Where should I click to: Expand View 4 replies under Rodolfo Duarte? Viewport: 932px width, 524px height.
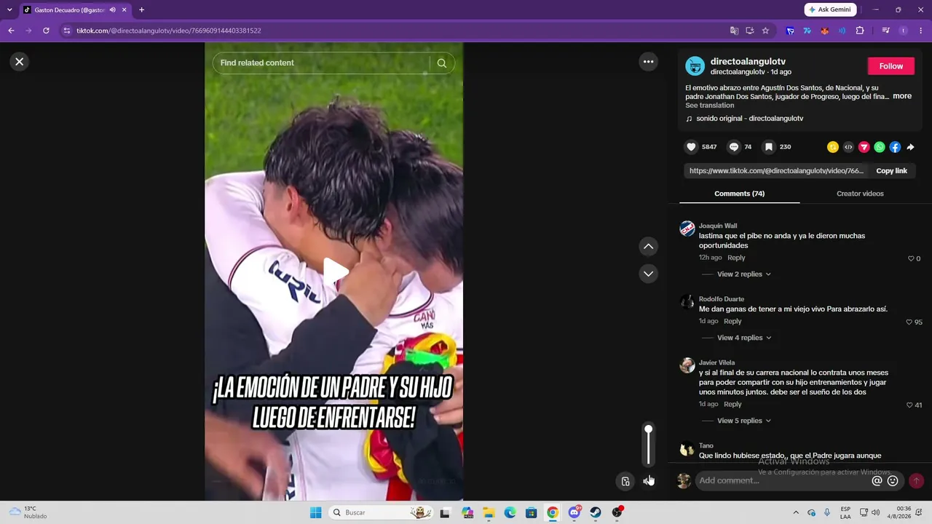click(743, 338)
